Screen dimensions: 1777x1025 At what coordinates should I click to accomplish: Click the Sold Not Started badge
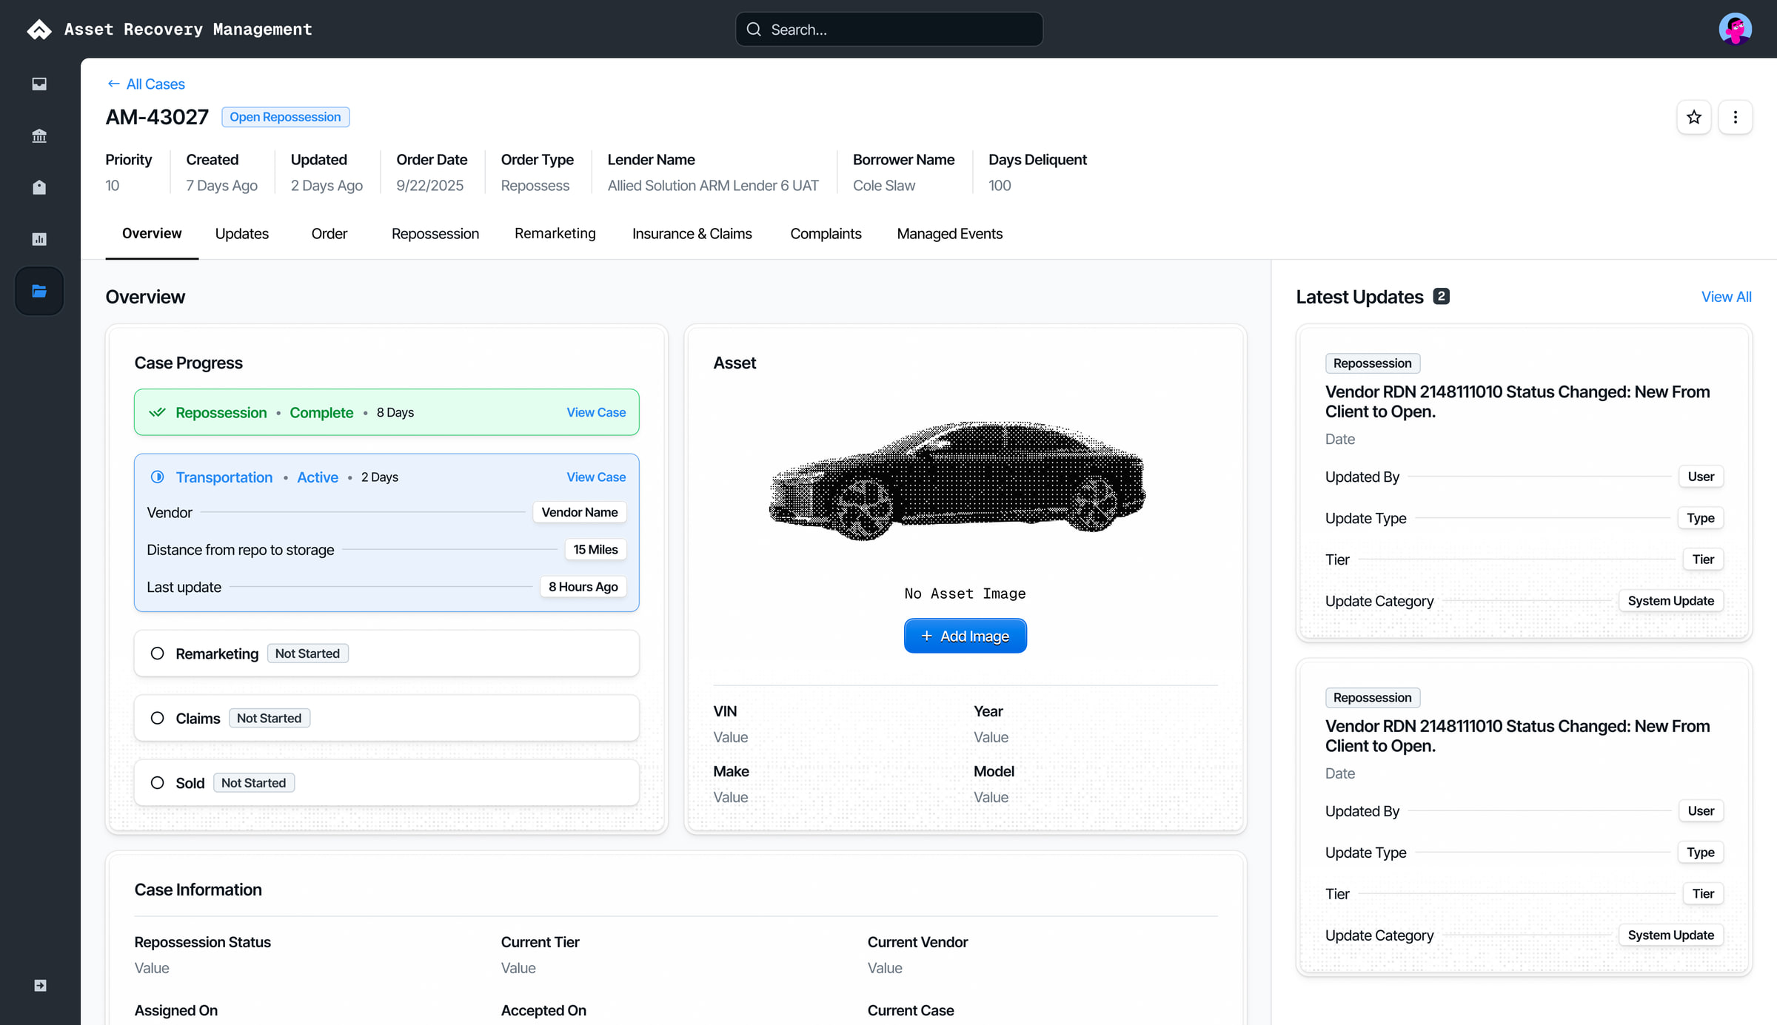pyautogui.click(x=253, y=783)
